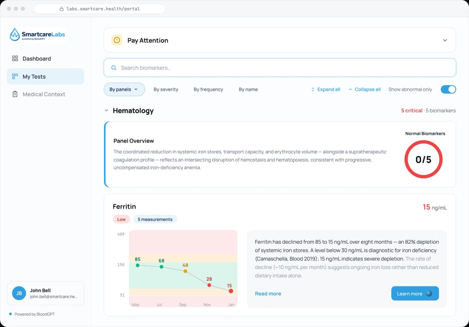
Task: Click the My Tests sidebar icon
Action: [15, 77]
